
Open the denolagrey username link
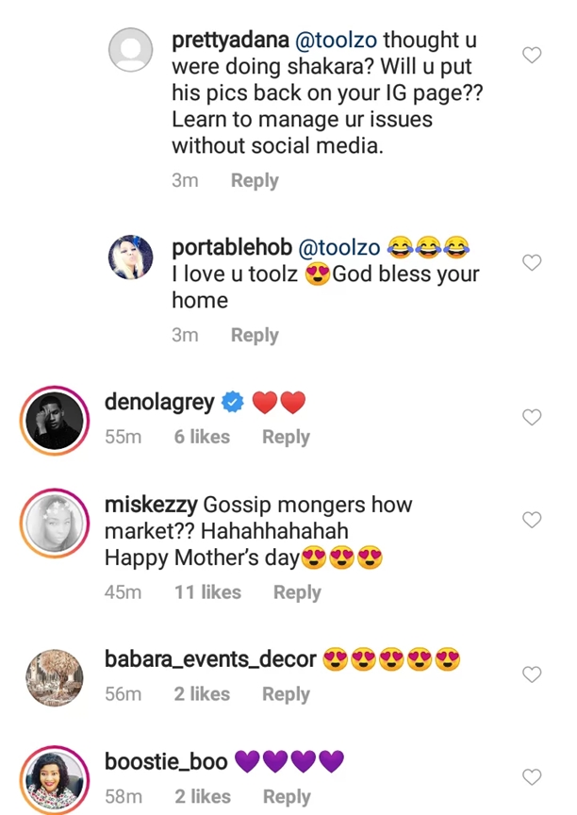tap(159, 404)
